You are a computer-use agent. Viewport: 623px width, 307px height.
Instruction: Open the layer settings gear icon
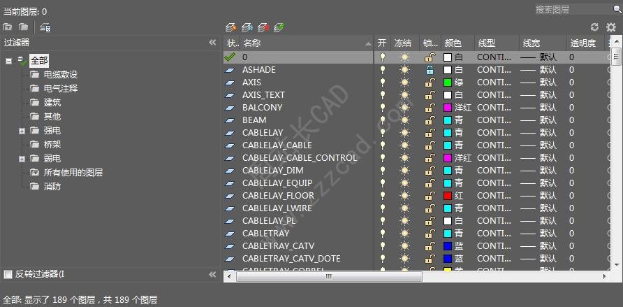tap(611, 27)
